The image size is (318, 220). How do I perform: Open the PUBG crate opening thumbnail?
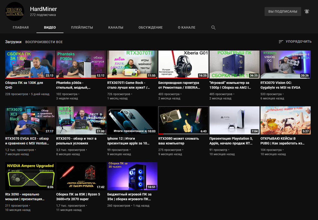click(x=286, y=120)
